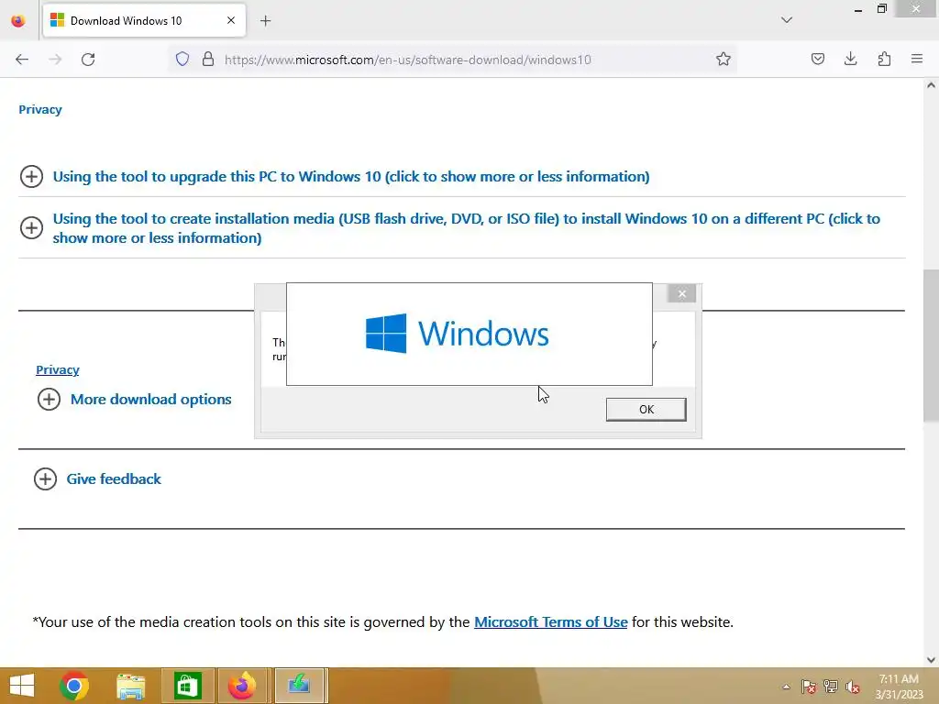This screenshot has width=939, height=704.
Task: Open the top Privacy link
Action: tap(40, 110)
